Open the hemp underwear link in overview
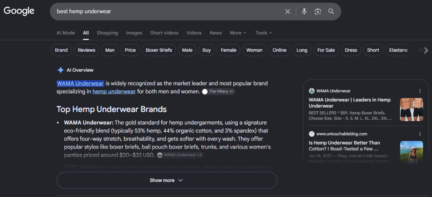The image size is (432, 197). (x=114, y=91)
